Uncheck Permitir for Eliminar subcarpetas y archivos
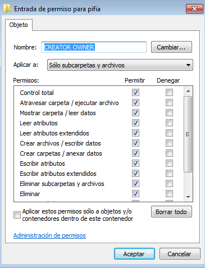This screenshot has height=268, width=205. tap(135, 183)
